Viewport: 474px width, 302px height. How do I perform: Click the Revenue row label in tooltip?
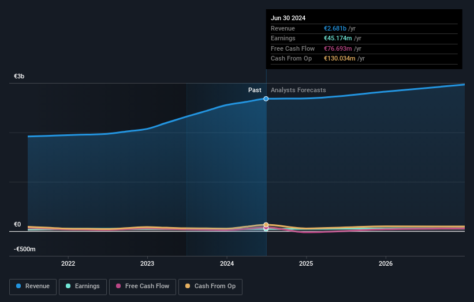click(x=283, y=28)
